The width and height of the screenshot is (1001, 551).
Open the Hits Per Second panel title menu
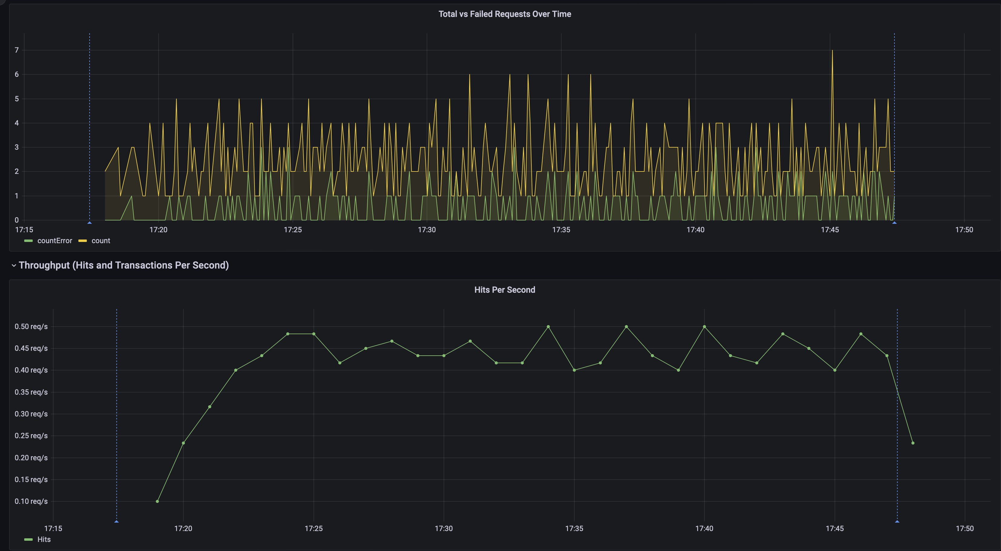coord(504,290)
